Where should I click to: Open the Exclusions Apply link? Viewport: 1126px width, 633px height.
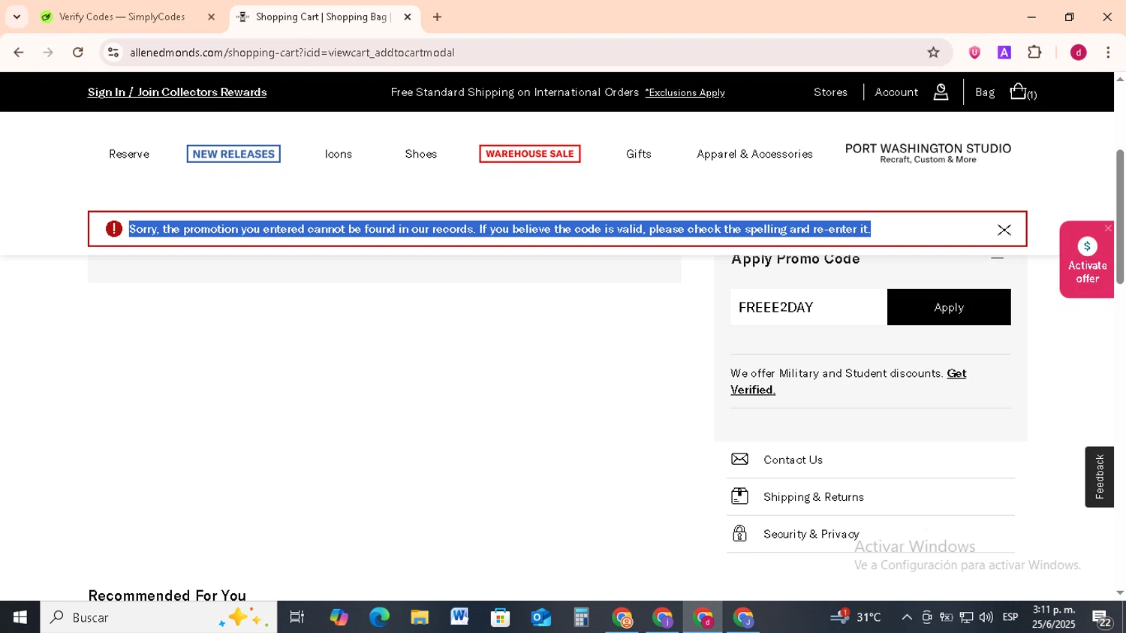(685, 93)
